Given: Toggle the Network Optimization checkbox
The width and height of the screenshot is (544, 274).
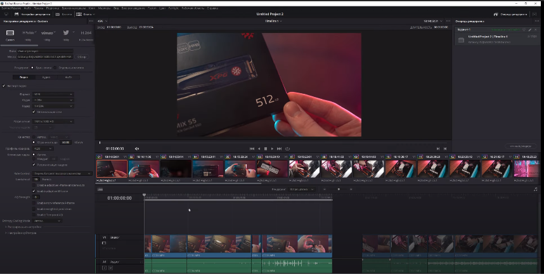Looking at the screenshot, I should (34, 112).
